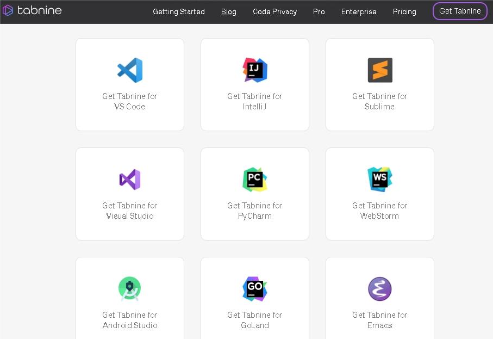Open the Code Privacy page
The image size is (493, 339).
coord(274,11)
